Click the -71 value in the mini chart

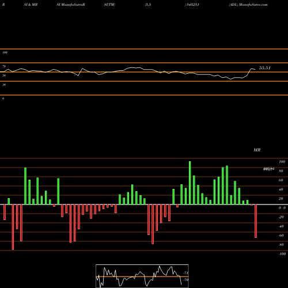(x=185, y=273)
